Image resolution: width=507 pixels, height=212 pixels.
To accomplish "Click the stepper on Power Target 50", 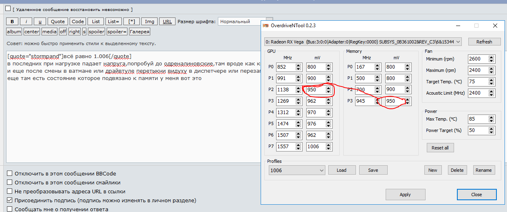I will click(x=491, y=130).
